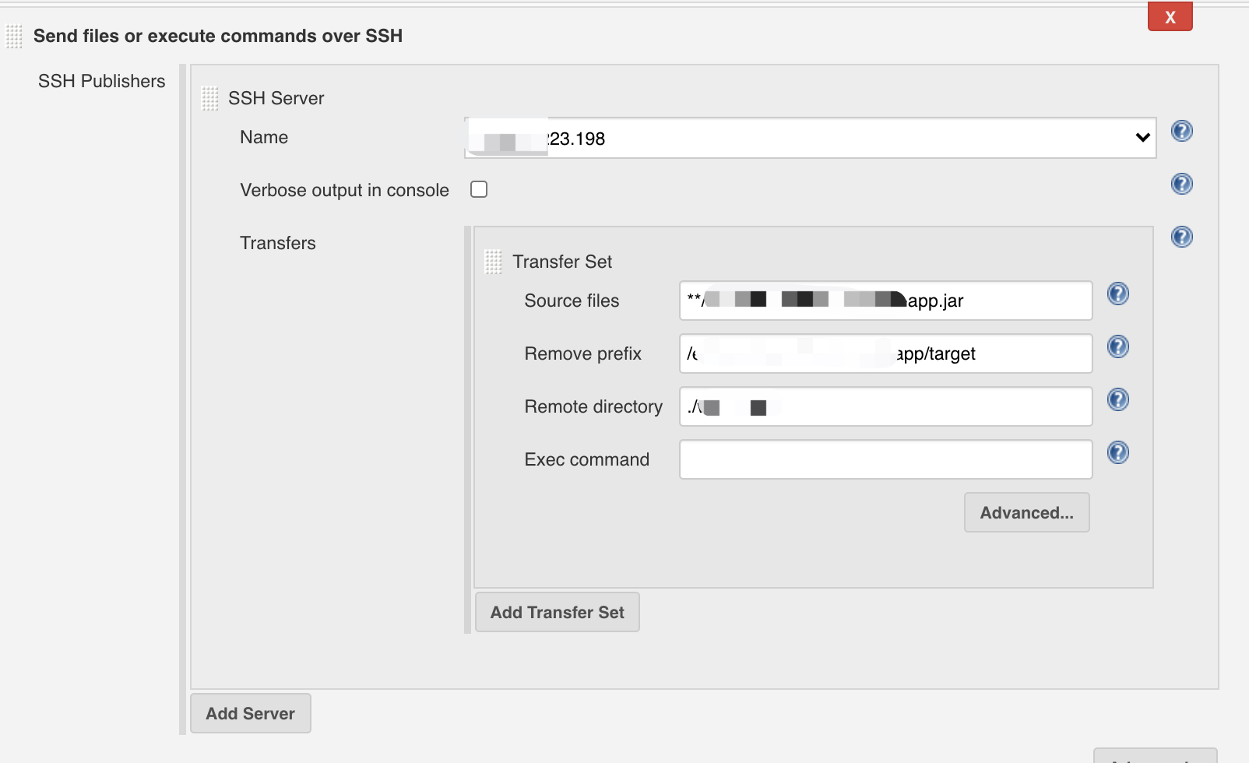Enable Verbose output in console checkbox
The width and height of the screenshot is (1249, 763).
click(x=479, y=189)
